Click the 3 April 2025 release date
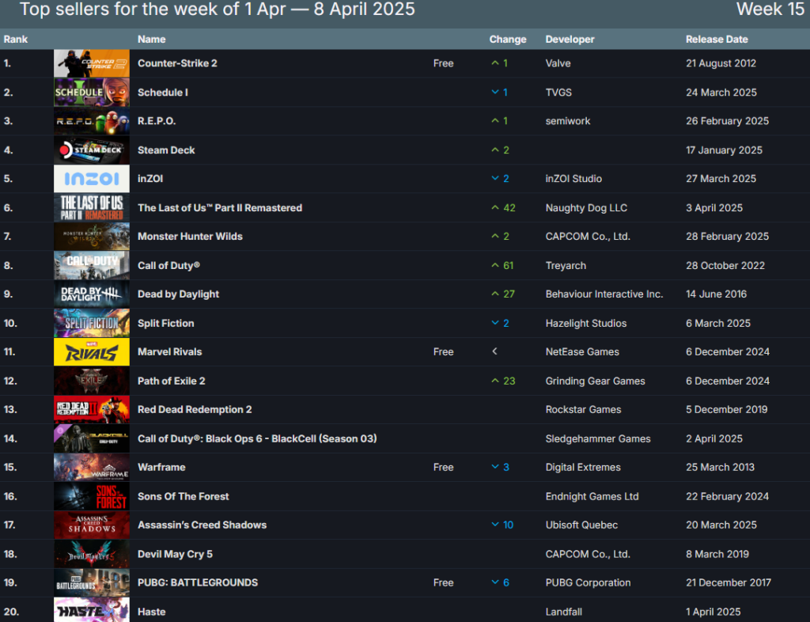Screen dimensions: 810x622 [714, 207]
